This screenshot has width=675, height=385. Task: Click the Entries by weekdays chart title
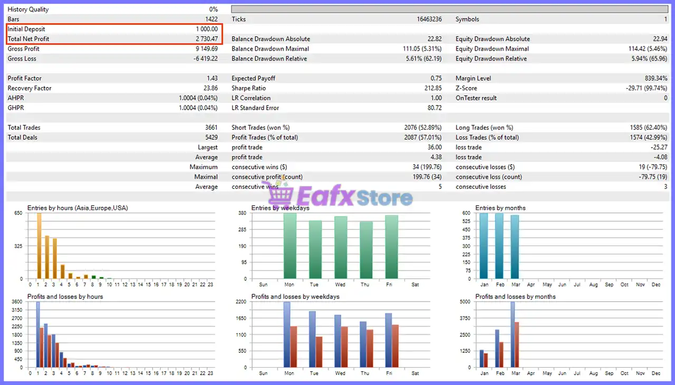tap(280, 208)
